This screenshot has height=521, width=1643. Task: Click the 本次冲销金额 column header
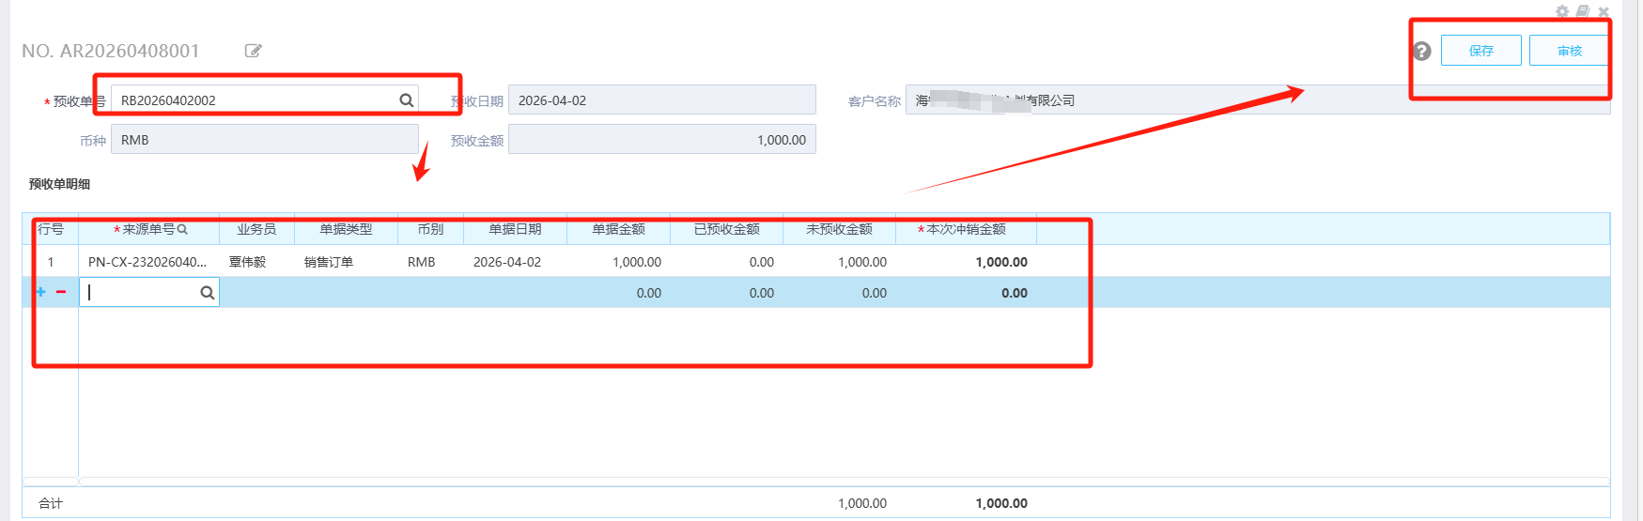(966, 229)
